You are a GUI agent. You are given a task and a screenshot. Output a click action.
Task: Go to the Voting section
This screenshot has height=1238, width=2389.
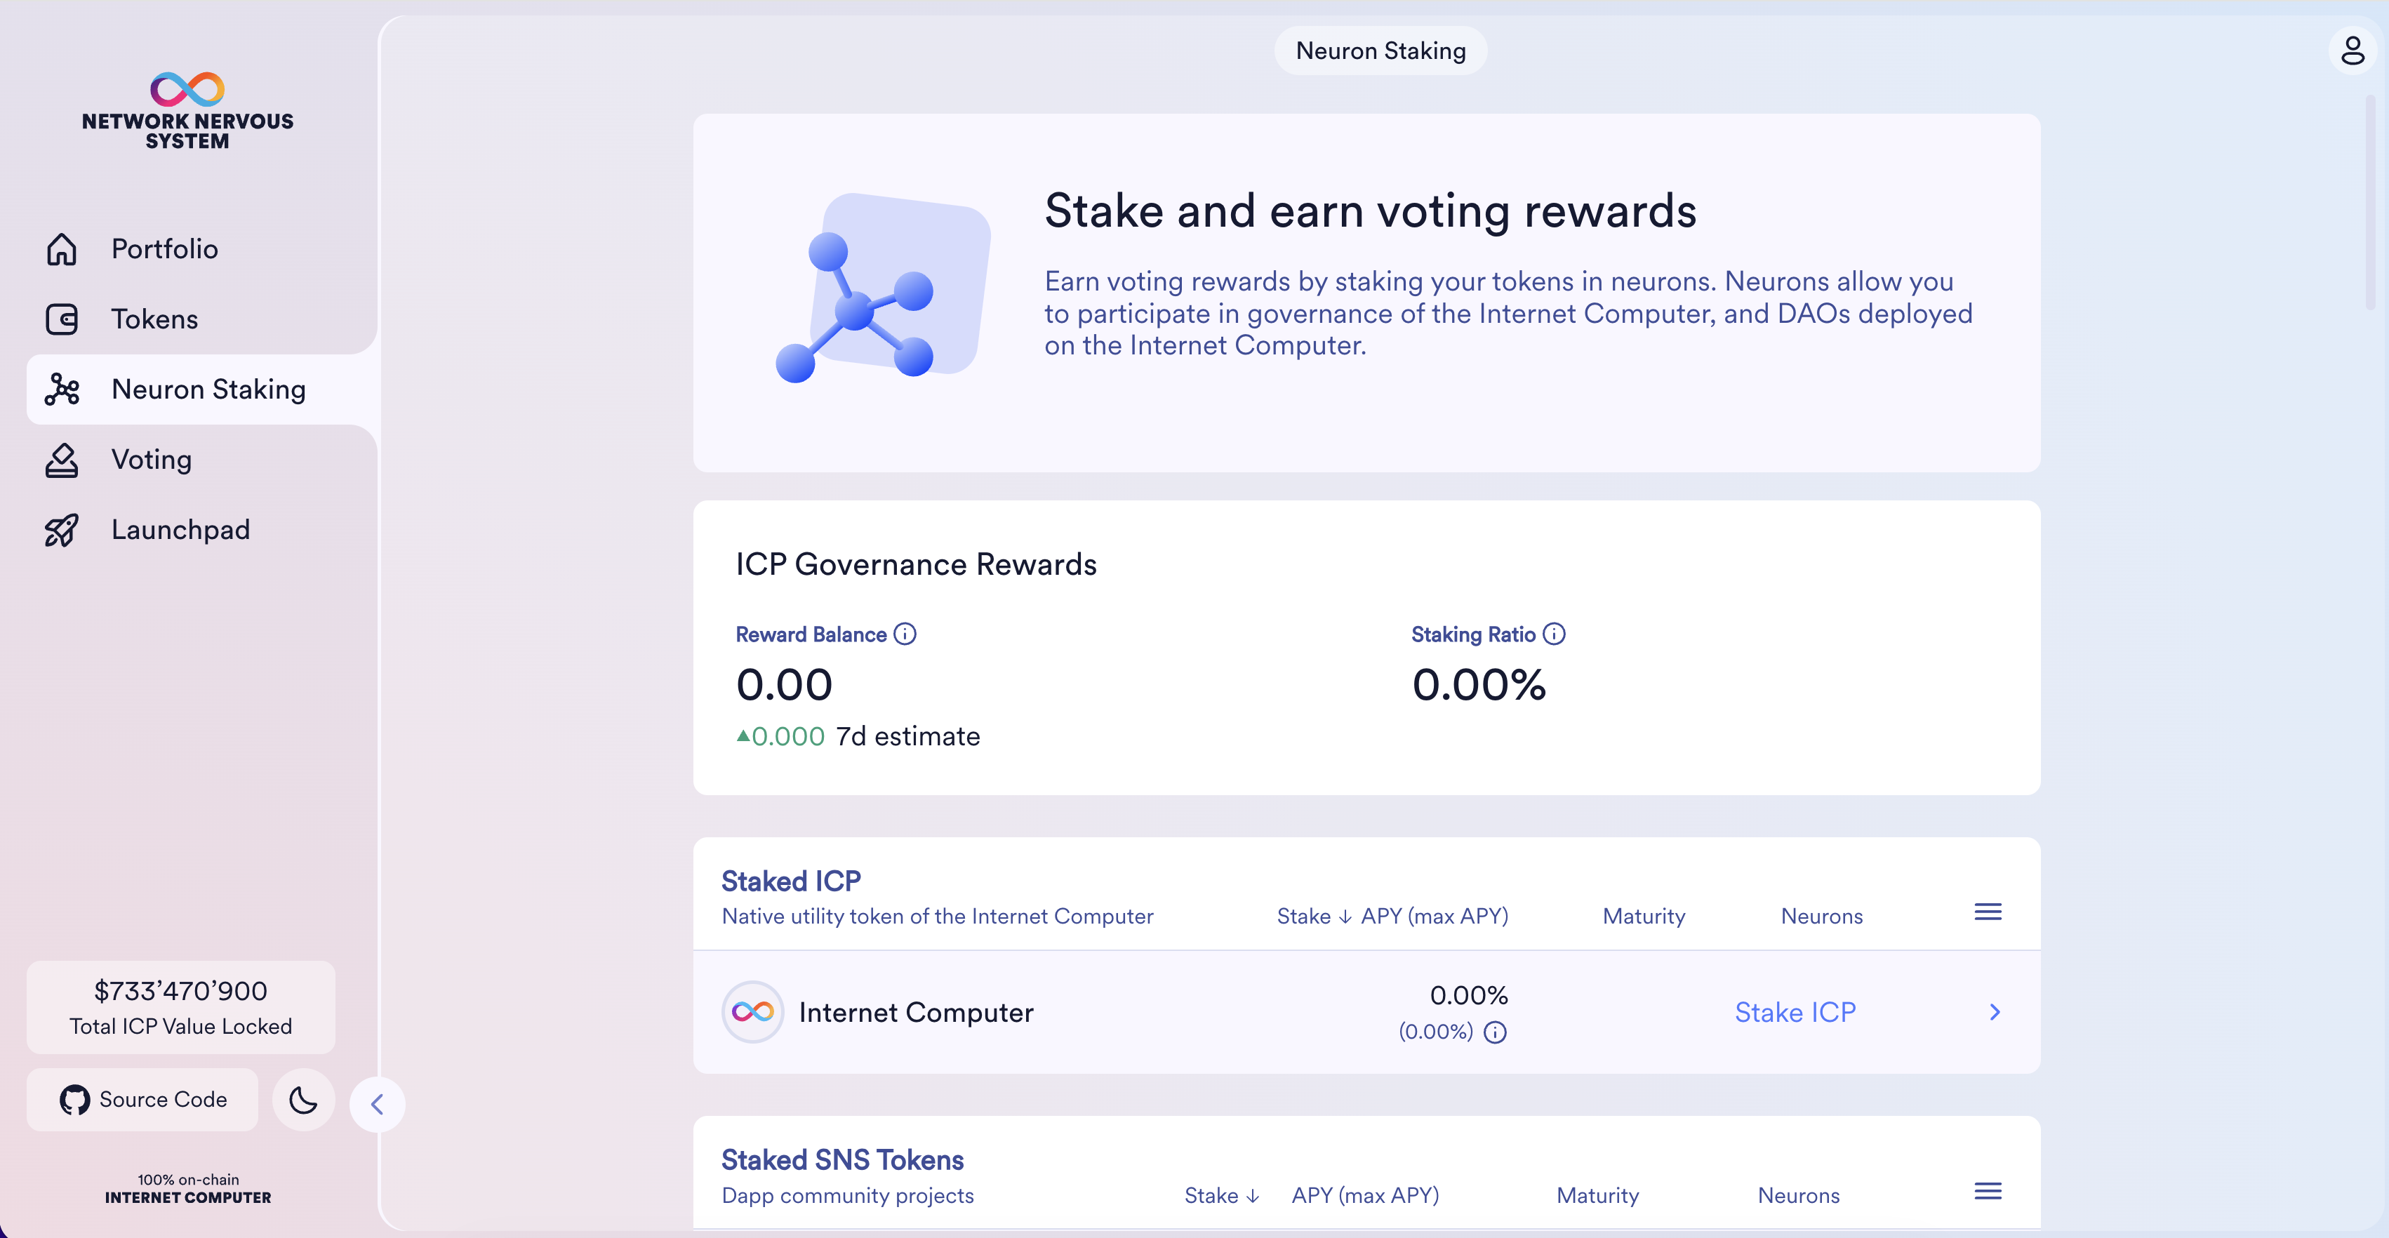tap(151, 459)
